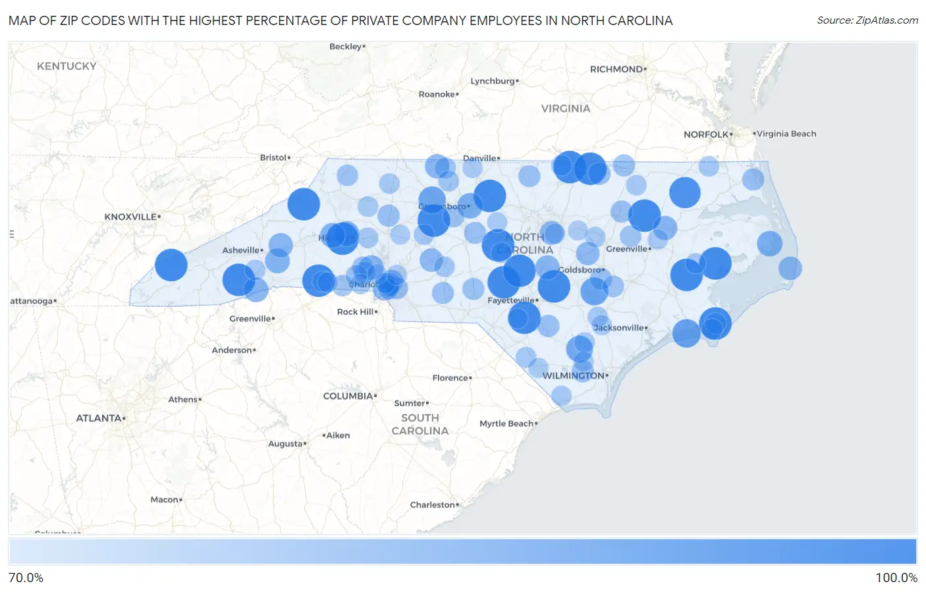This screenshot has width=926, height=592.
Task: Click the map title heading text
Action: pyautogui.click(x=340, y=20)
